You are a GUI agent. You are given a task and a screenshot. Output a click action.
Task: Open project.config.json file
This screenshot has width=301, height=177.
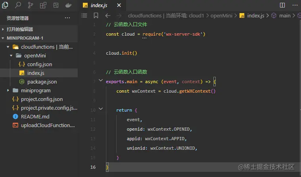point(39,99)
